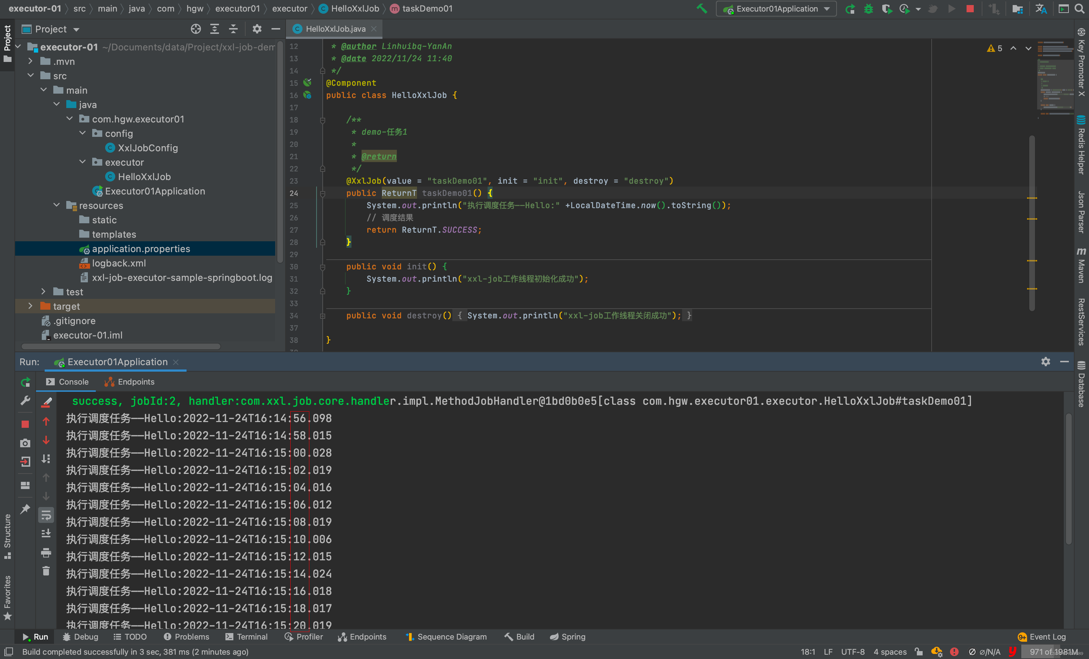Screen dimensions: 1089x659
Task: Open the Spring tool window
Action: pyautogui.click(x=568, y=636)
